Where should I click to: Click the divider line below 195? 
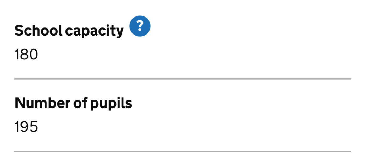[x=183, y=151]
